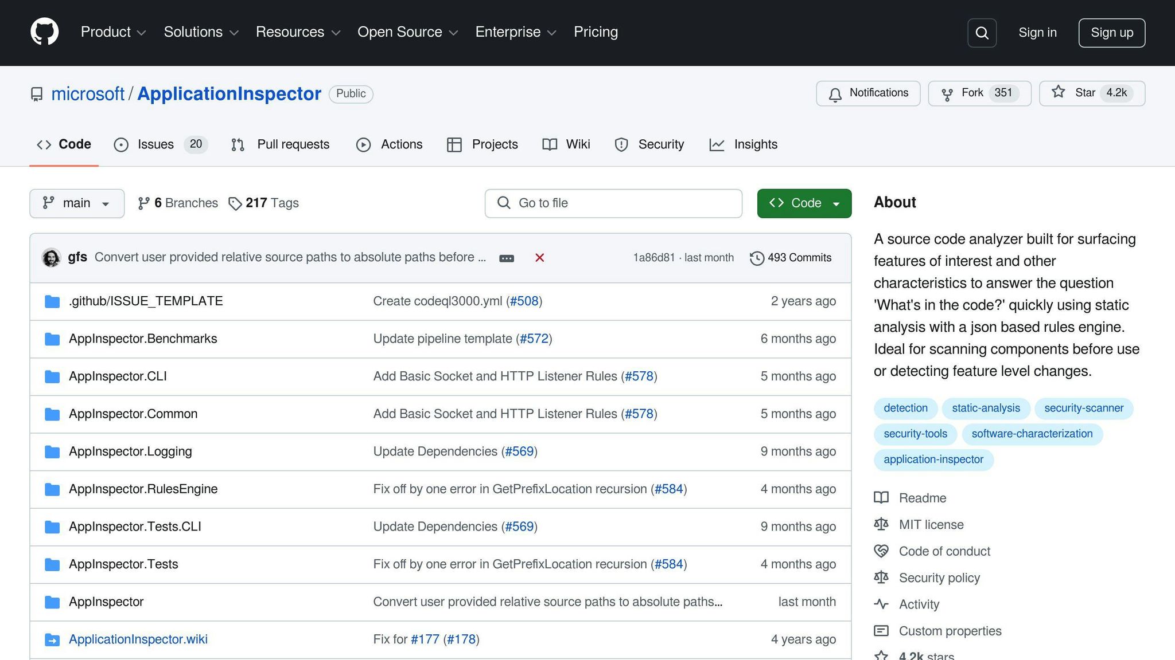Select the submodule arrow icon on ApplicationInspector.wiki
Viewport: 1175px width, 660px height.
pos(52,639)
